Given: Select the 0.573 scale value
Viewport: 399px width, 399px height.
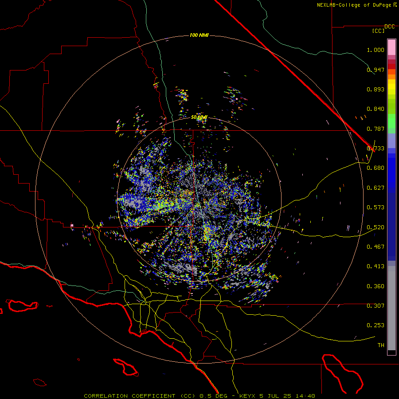Looking at the screenshot, I should click(376, 207).
